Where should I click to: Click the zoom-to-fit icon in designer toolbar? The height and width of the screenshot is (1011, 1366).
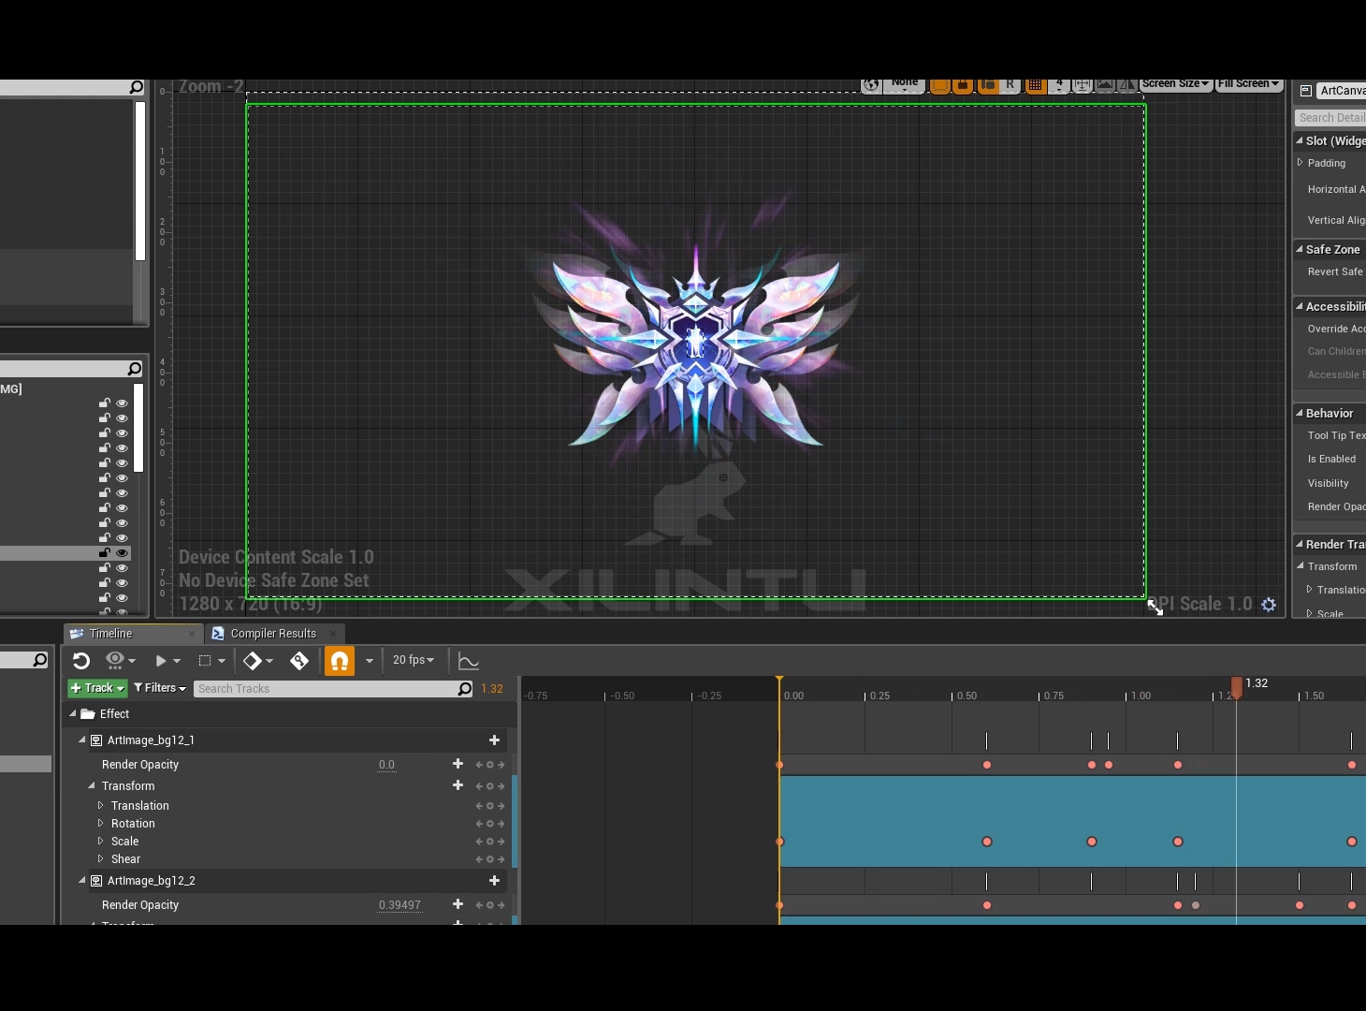(1083, 85)
